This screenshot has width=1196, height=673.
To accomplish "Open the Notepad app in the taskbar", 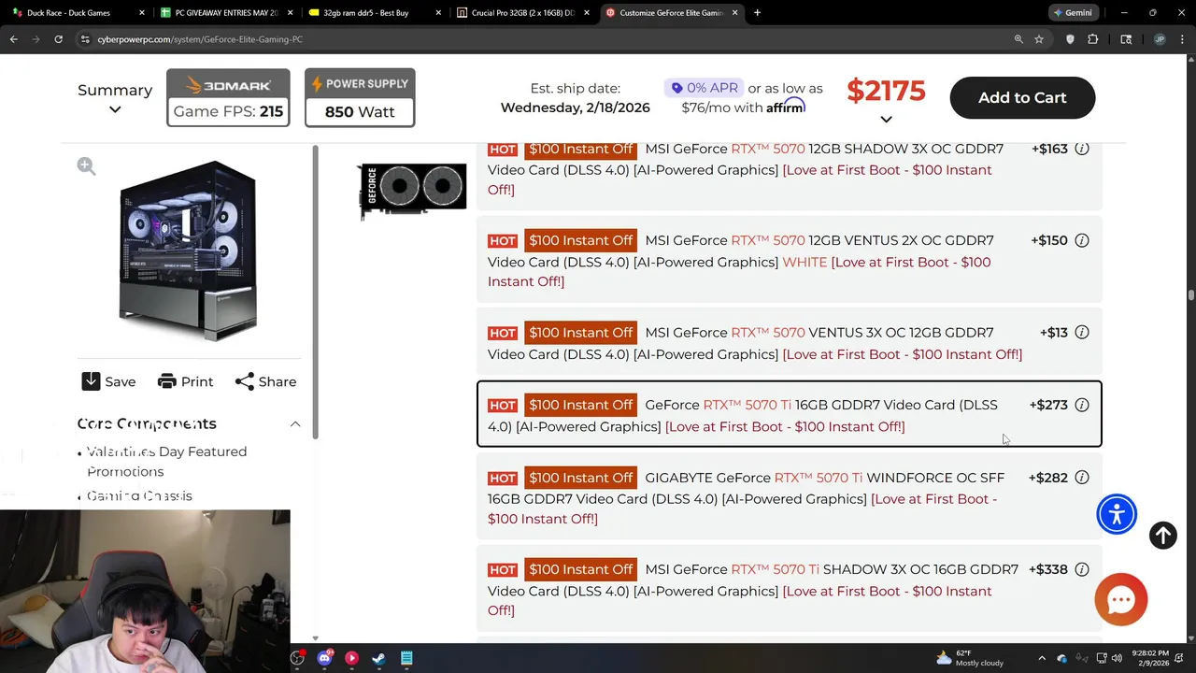I will click(406, 658).
